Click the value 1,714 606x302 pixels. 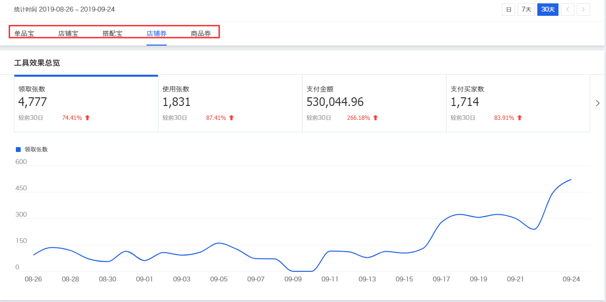pyautogui.click(x=465, y=102)
